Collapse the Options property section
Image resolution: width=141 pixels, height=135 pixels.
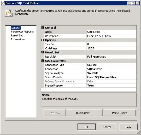click(43, 40)
